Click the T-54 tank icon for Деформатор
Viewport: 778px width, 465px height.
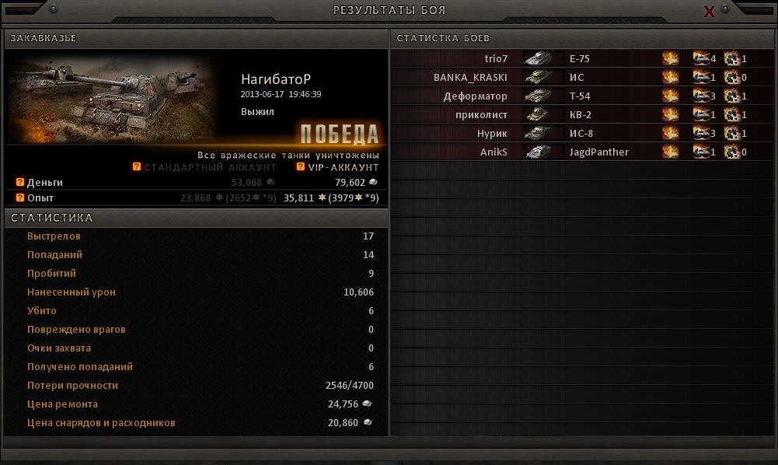pos(539,96)
